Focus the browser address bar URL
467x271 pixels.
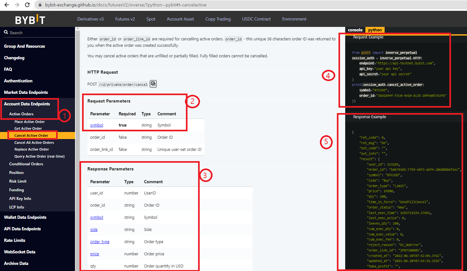(x=126, y=5)
